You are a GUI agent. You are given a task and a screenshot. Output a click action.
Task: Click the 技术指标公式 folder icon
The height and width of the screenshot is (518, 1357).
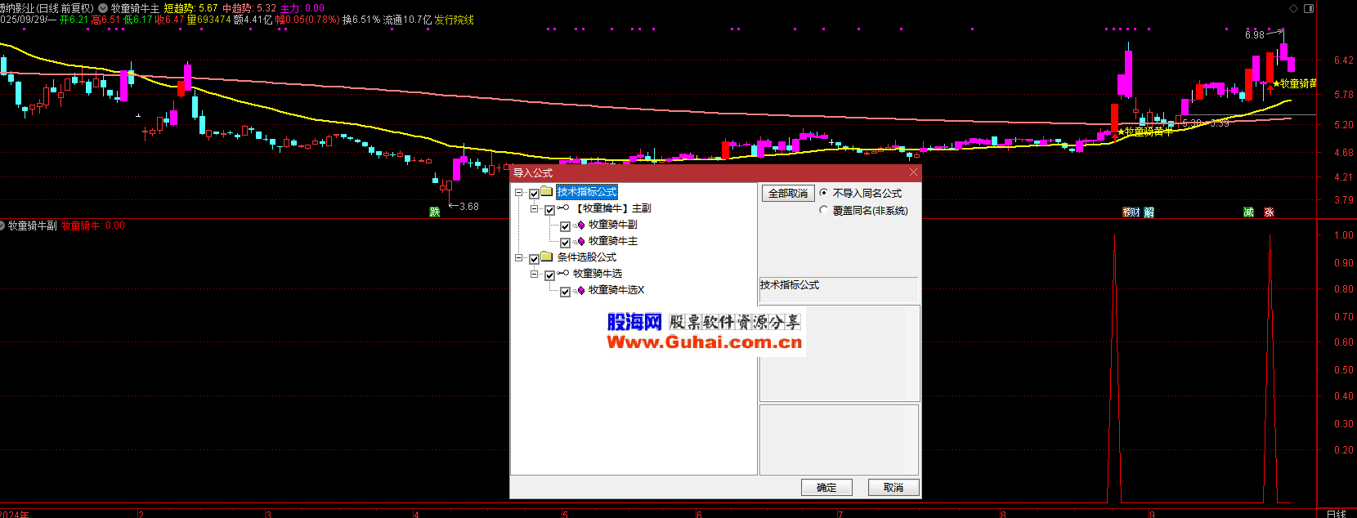[547, 192]
